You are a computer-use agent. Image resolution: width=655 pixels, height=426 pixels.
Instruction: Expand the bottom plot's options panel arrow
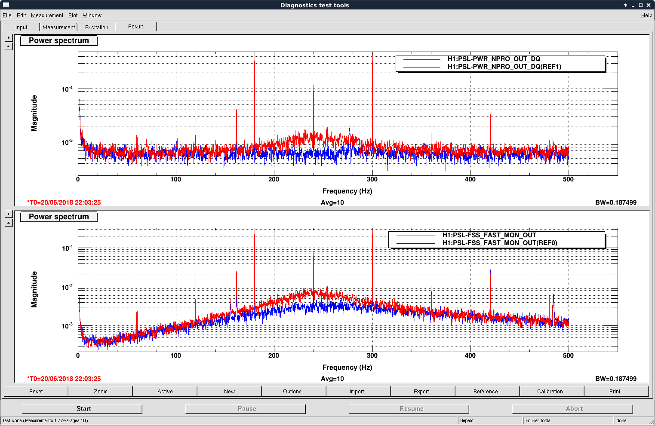pos(9,214)
